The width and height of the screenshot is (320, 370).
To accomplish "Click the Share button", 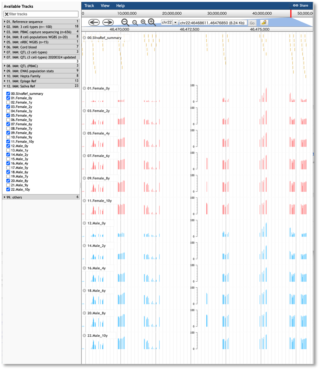I will tap(300, 5).
